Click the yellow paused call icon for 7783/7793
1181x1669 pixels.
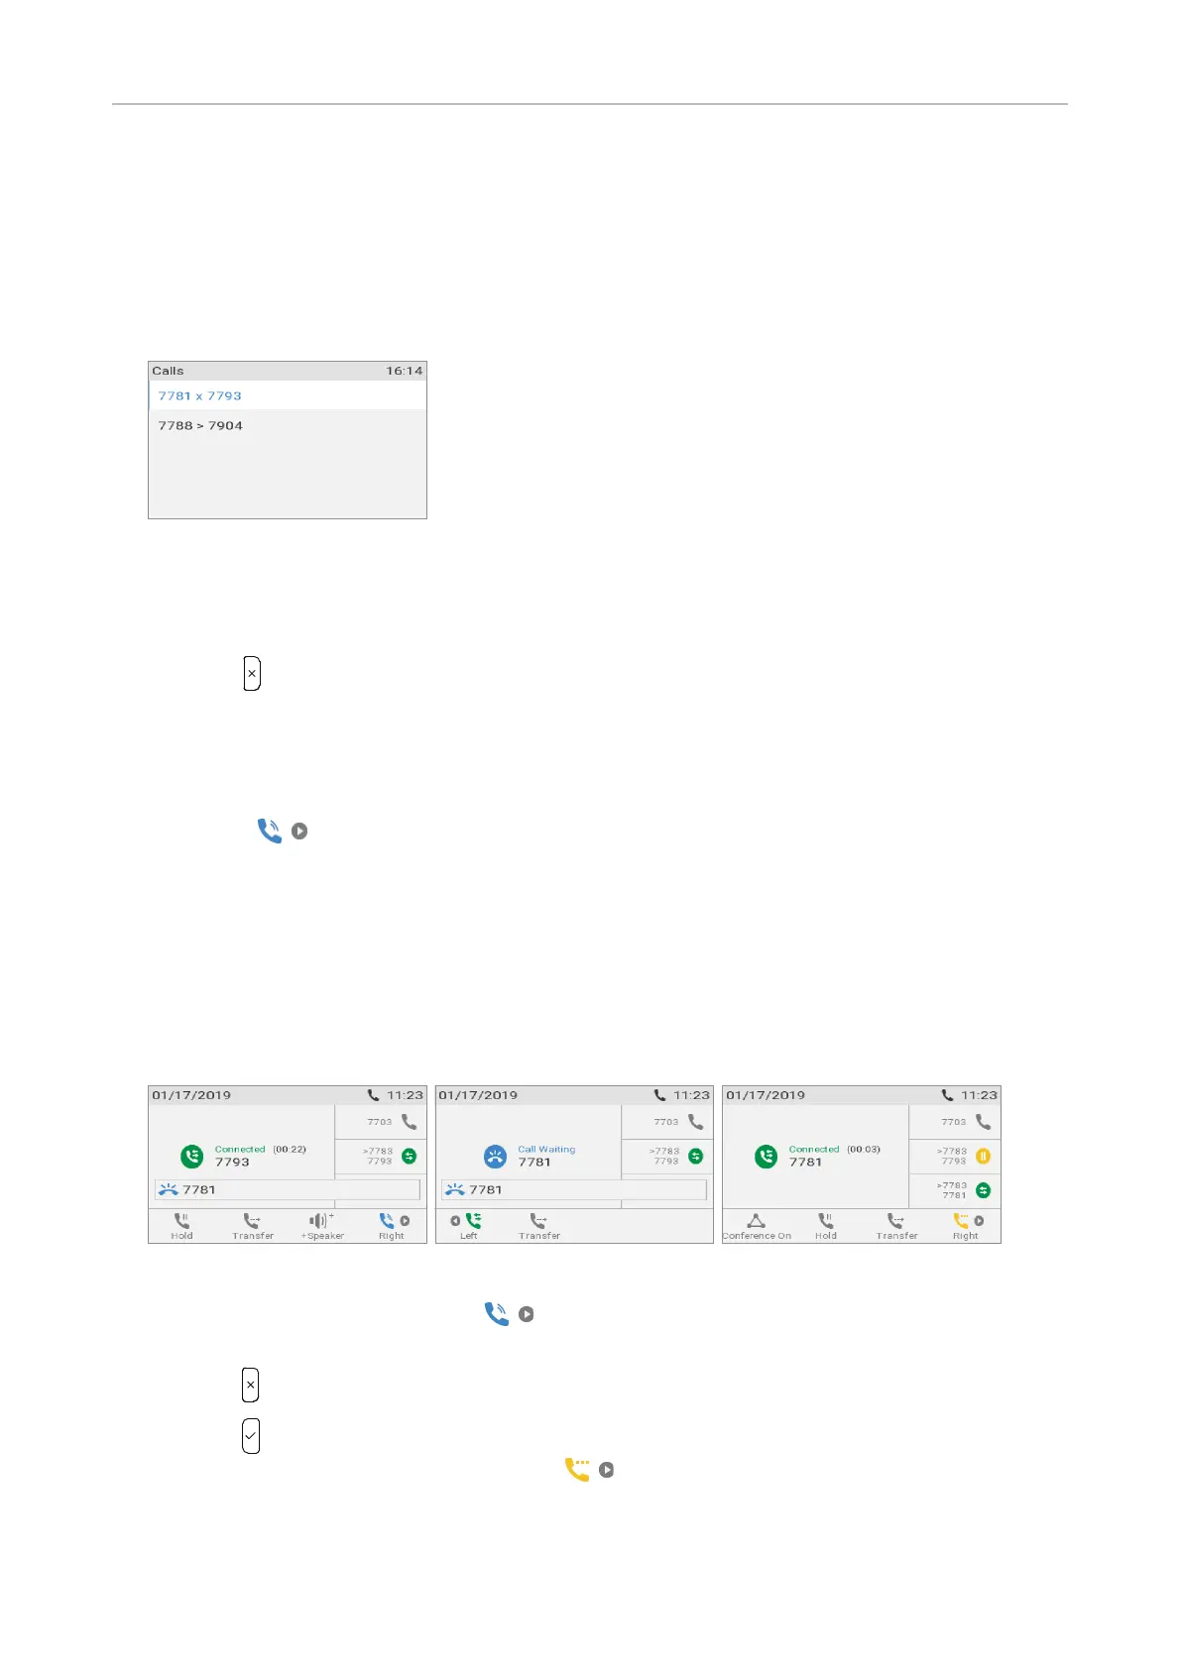pos(983,1156)
